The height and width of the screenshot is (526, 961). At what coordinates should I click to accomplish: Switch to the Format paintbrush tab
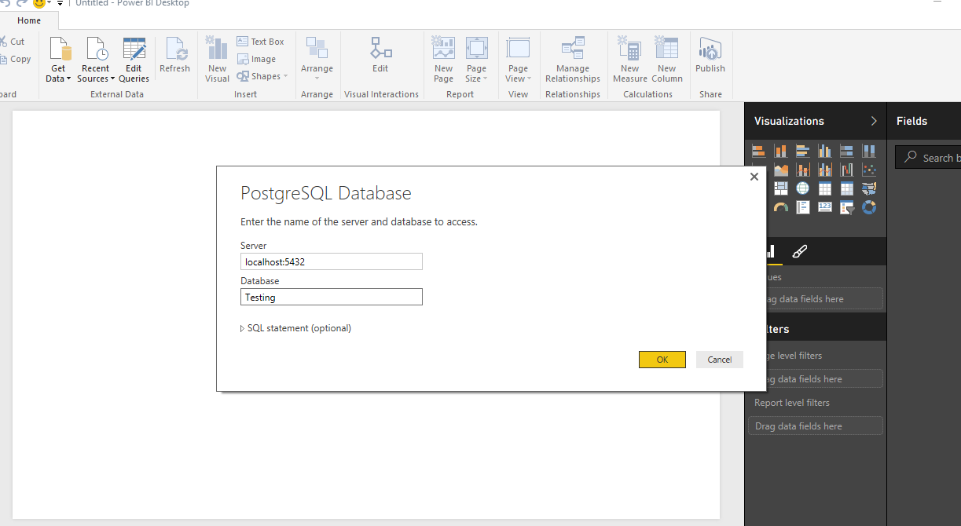pyautogui.click(x=799, y=251)
